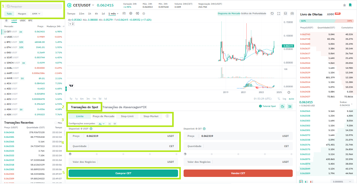Open CET/USDT pair selector dropdown

click(93, 5)
